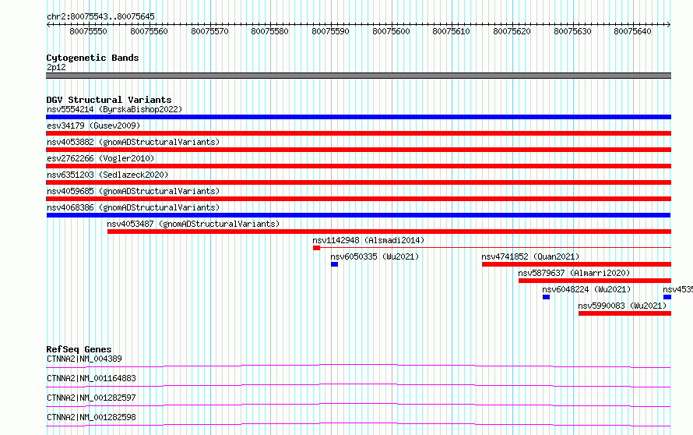
Task: Select the blue nsv6048224 variant marker
Action: [x=547, y=297]
